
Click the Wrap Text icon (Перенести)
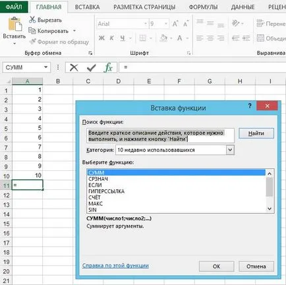point(260,23)
